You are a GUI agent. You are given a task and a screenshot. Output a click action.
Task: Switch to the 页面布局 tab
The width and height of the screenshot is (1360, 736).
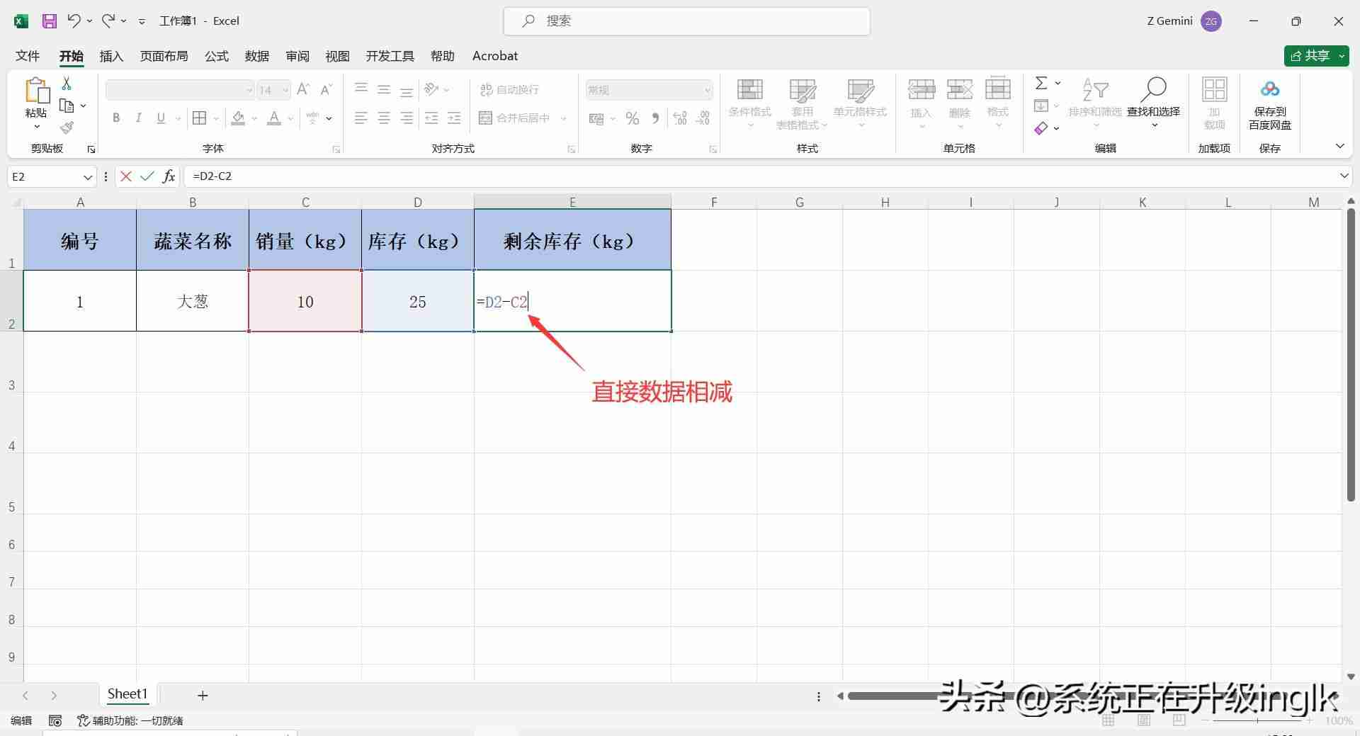[164, 56]
